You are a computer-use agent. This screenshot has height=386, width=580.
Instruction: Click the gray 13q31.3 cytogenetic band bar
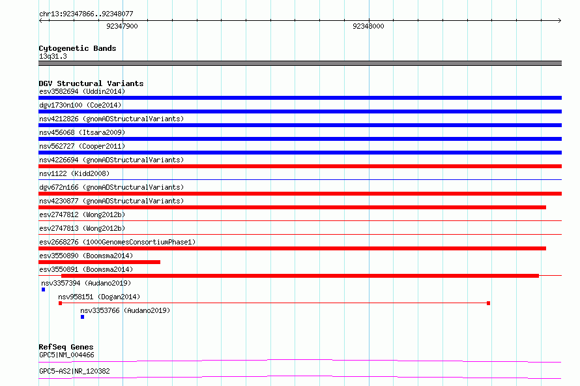[300, 63]
